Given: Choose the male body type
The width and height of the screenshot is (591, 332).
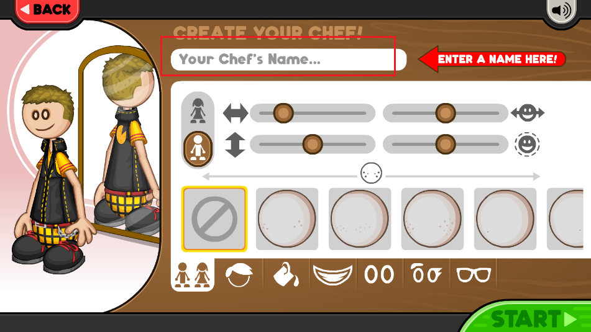Looking at the screenshot, I should pyautogui.click(x=198, y=149).
